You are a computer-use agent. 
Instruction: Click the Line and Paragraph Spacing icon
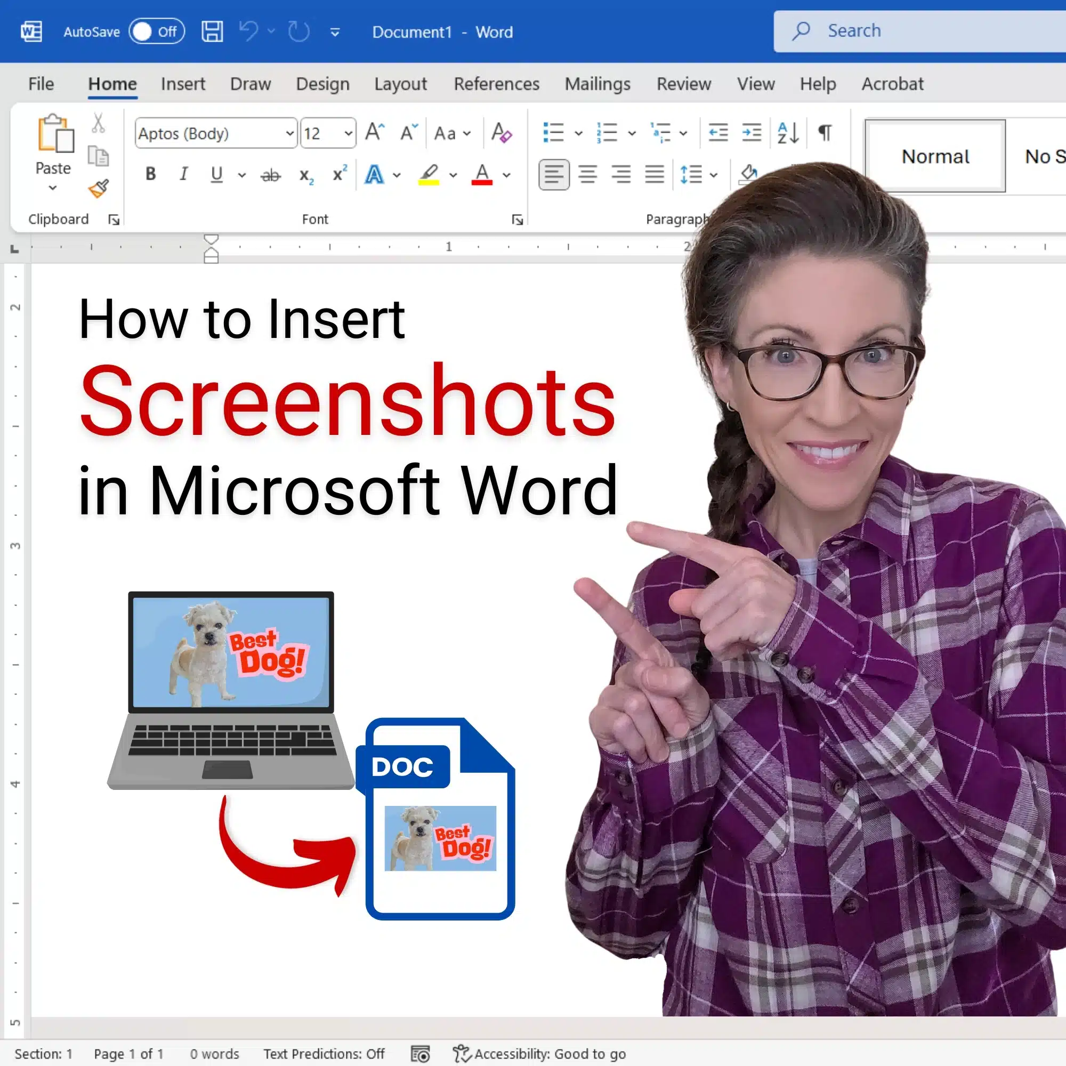coord(691,175)
